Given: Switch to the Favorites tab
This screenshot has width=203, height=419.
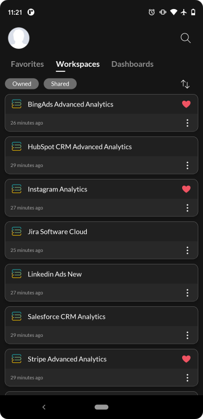Looking at the screenshot, I should 28,64.
